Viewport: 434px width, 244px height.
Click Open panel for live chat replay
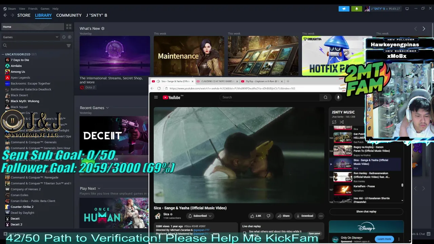[314, 233]
